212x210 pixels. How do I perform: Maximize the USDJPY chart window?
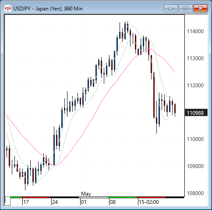[185, 8]
